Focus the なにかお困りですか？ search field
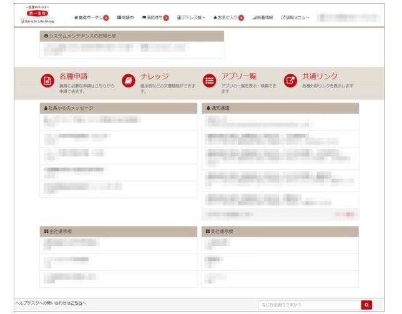 coord(310,305)
